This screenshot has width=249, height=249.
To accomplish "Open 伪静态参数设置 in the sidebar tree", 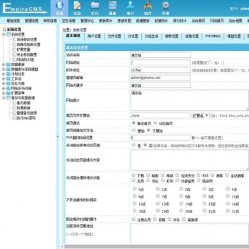I will click(x=28, y=45).
